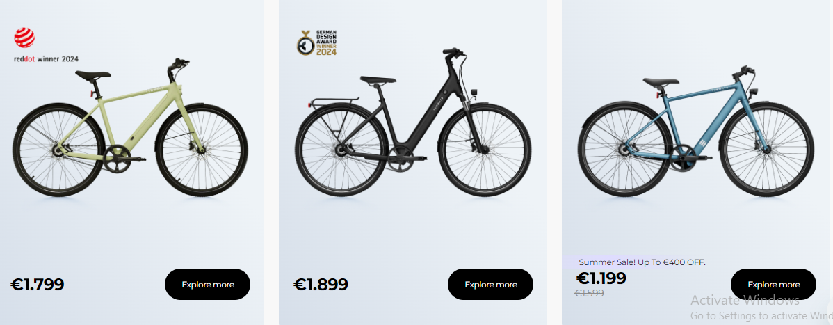The height and width of the screenshot is (325, 833).
Task: Click "German Design Award Winner 2024" text
Action: pos(326,42)
